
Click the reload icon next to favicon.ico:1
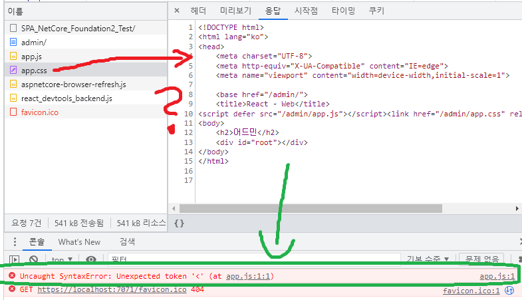509,290
